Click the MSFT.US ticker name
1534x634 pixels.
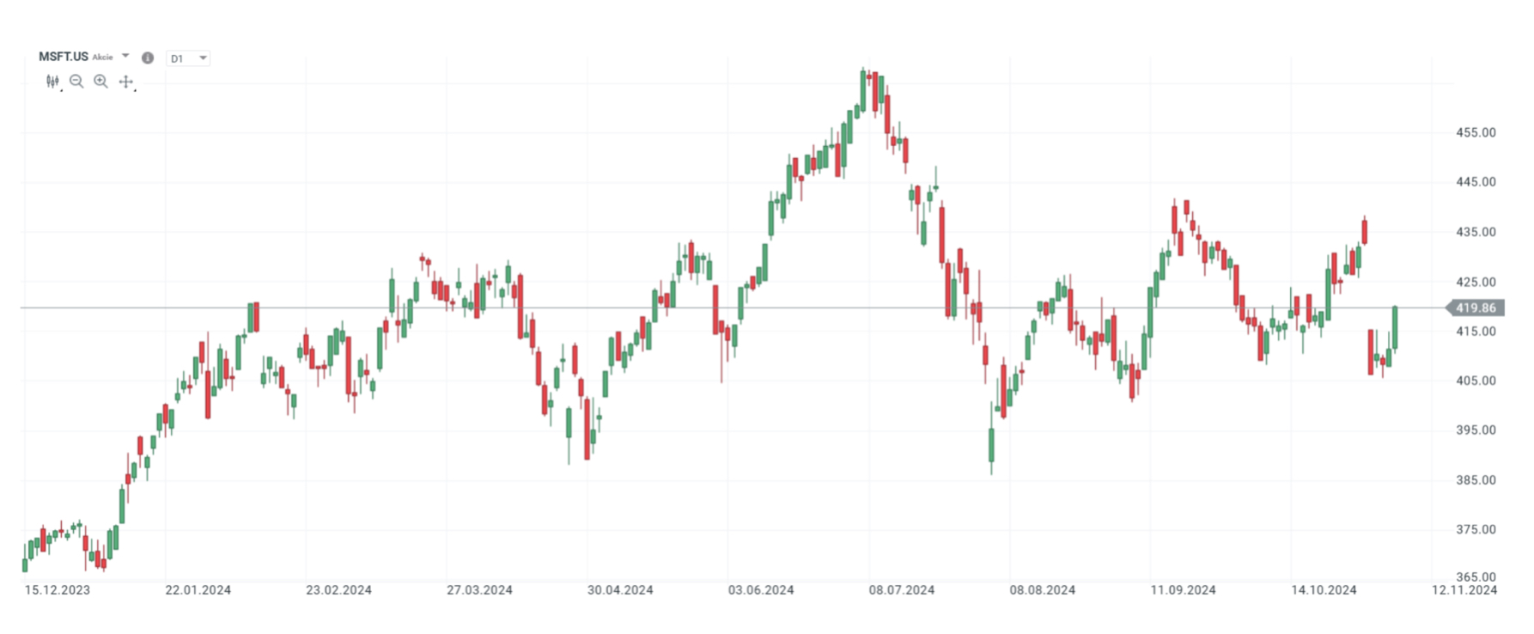pyautogui.click(x=63, y=57)
